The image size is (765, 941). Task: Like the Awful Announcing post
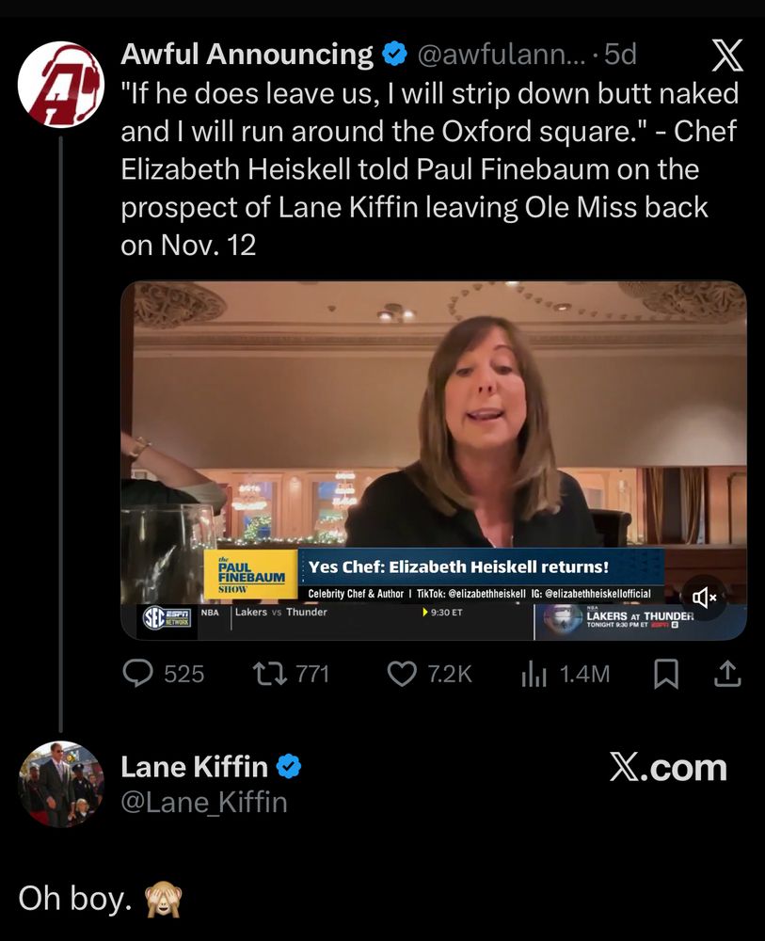pos(403,673)
